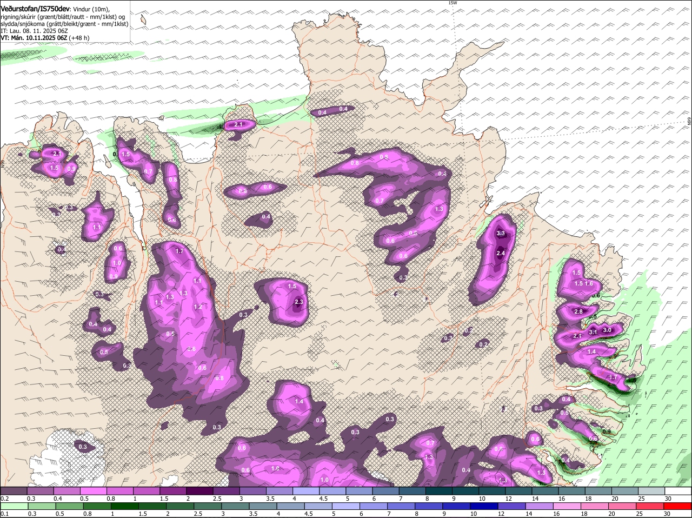
Task: Click the 15W longitude label
Action: pos(453,3)
